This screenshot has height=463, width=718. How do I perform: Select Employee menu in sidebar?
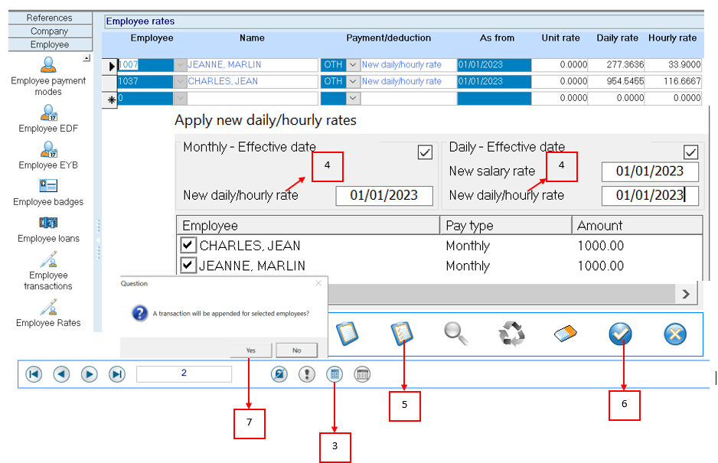50,44
